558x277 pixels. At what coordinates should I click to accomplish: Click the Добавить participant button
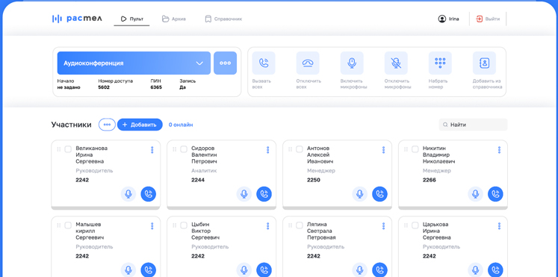(140, 125)
